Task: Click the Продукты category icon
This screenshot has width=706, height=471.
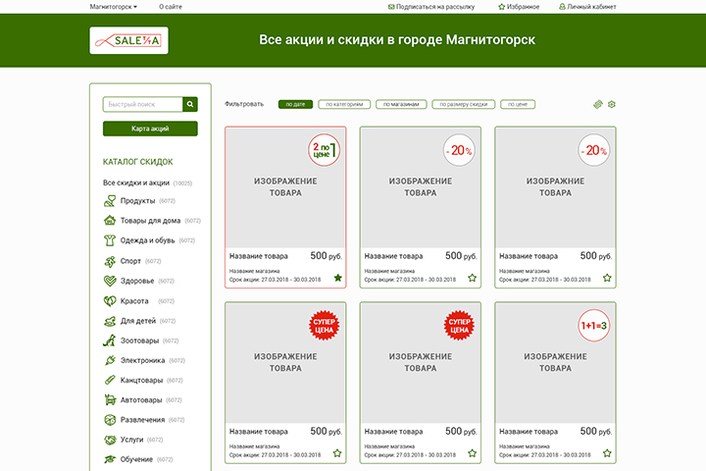Action: [110, 200]
